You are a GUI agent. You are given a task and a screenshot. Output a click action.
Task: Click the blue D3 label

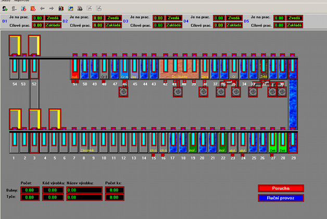[x=125, y=21]
